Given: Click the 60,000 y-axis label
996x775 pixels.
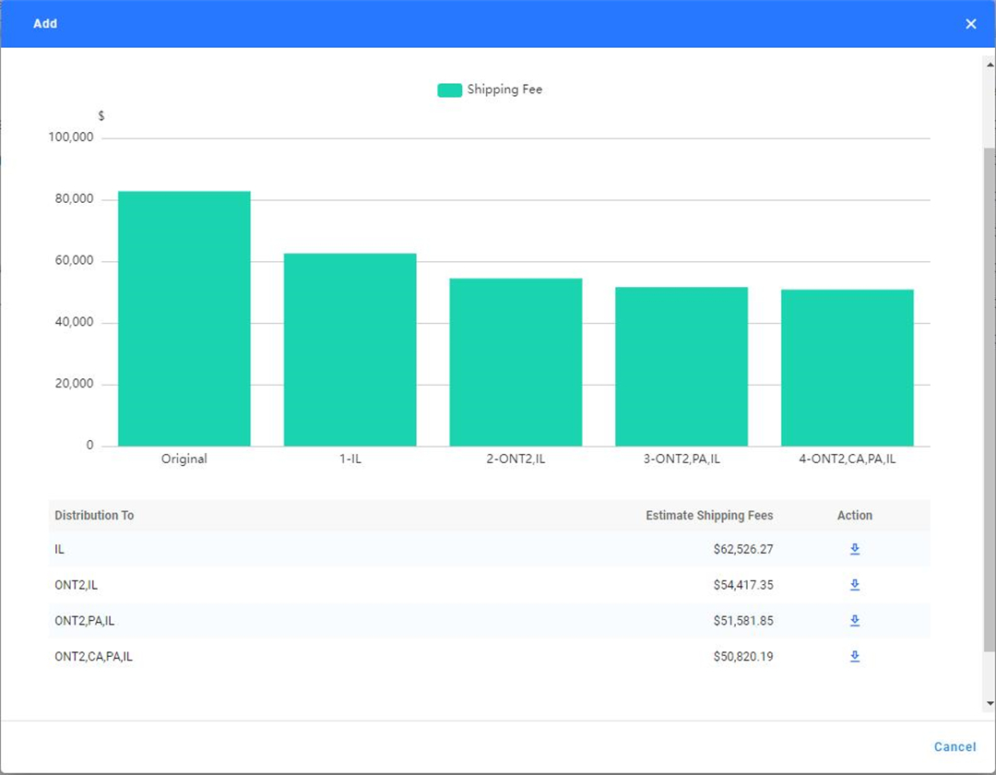Looking at the screenshot, I should [x=74, y=260].
